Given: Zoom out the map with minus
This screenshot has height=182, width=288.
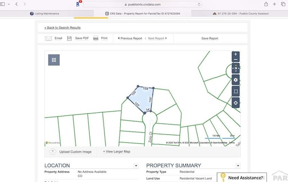Looking at the screenshot, I should point(236,59).
